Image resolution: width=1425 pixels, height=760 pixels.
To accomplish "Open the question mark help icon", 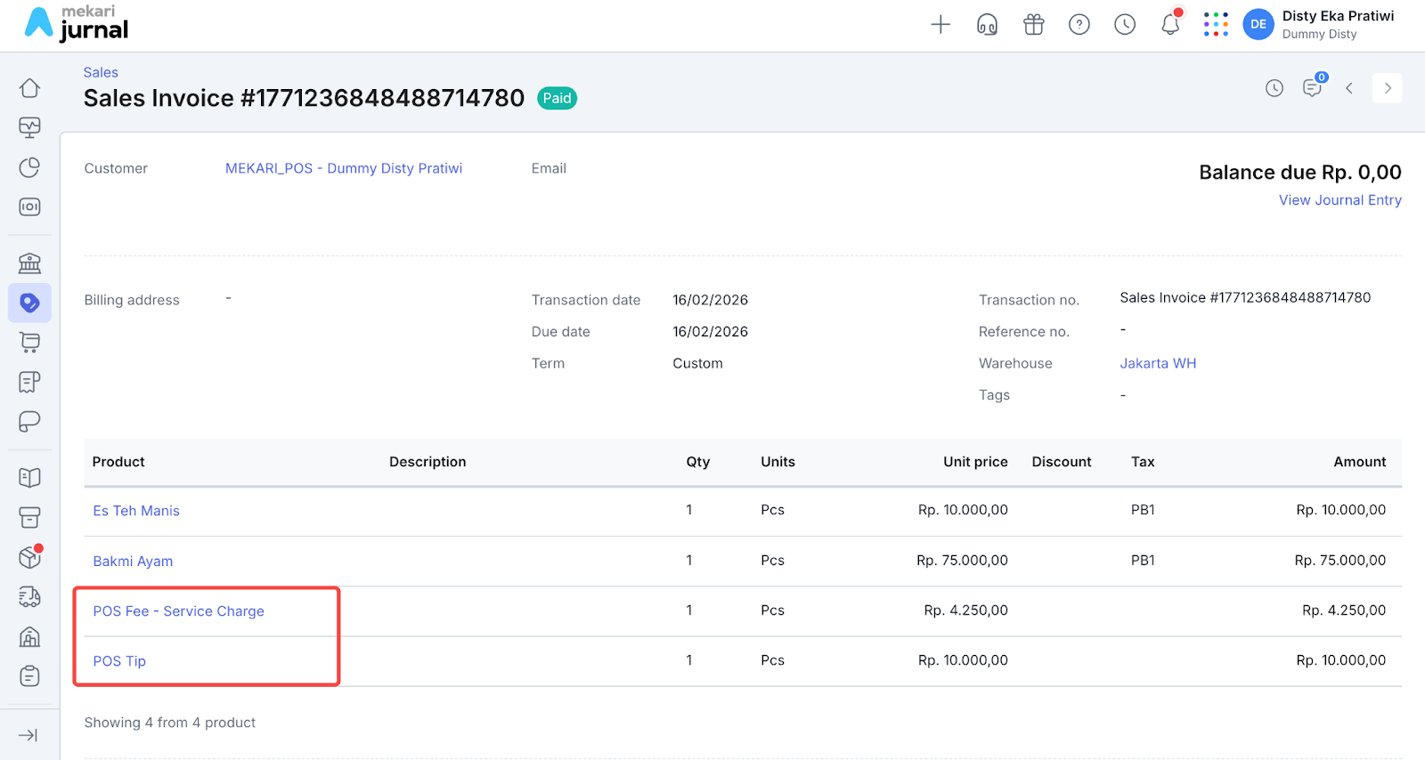I will click(1079, 25).
